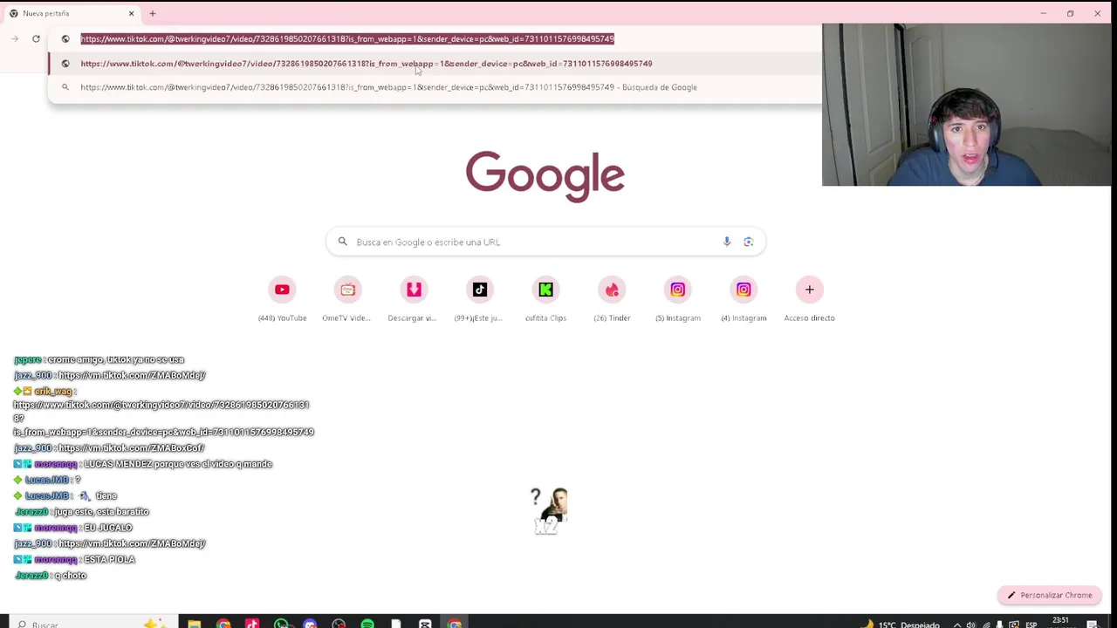The image size is (1117, 628).
Task: Open a new tab with the plus button
Action: coord(152,13)
